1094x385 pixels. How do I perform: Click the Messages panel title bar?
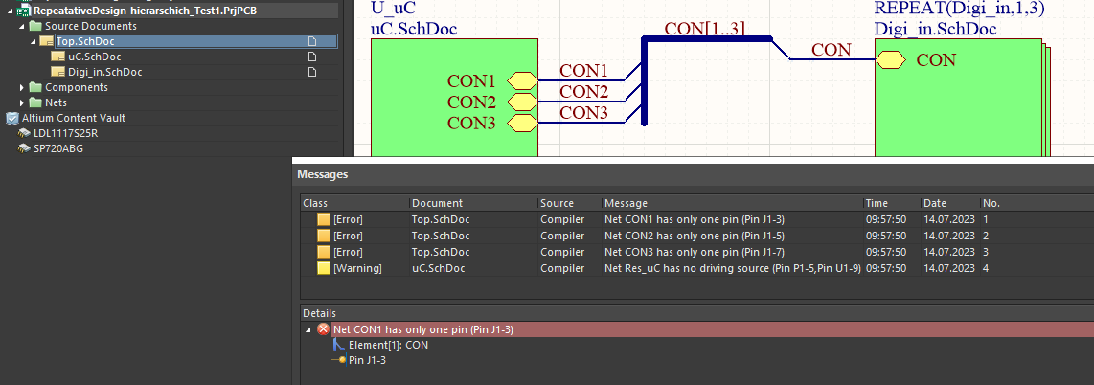tap(693, 174)
